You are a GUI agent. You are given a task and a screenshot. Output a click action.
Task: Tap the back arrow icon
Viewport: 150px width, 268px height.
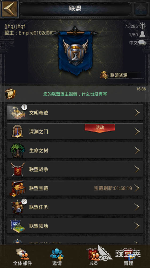[x=9, y=9]
